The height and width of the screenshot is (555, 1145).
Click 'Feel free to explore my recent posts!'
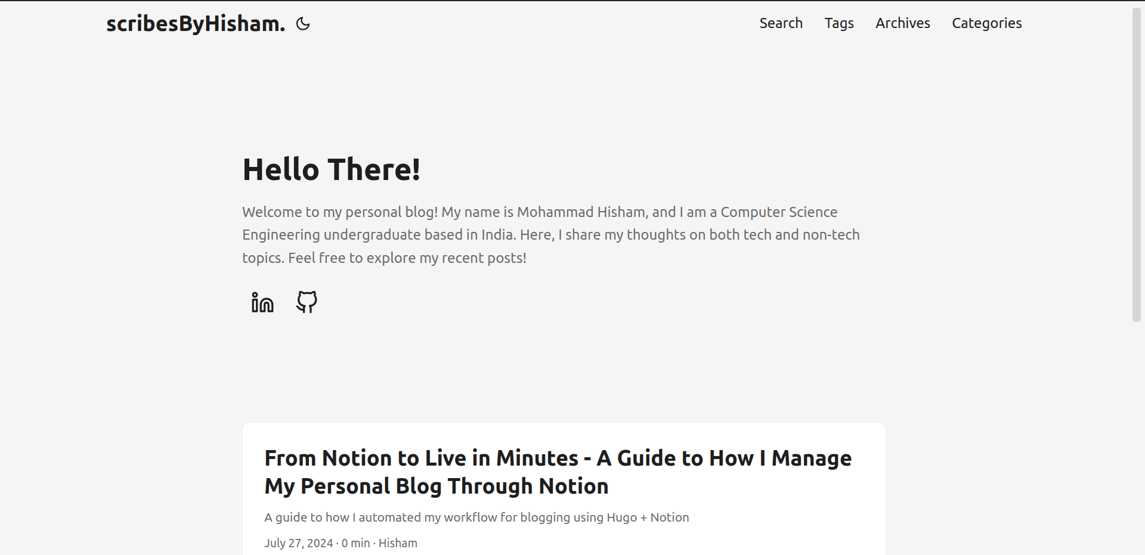point(407,258)
